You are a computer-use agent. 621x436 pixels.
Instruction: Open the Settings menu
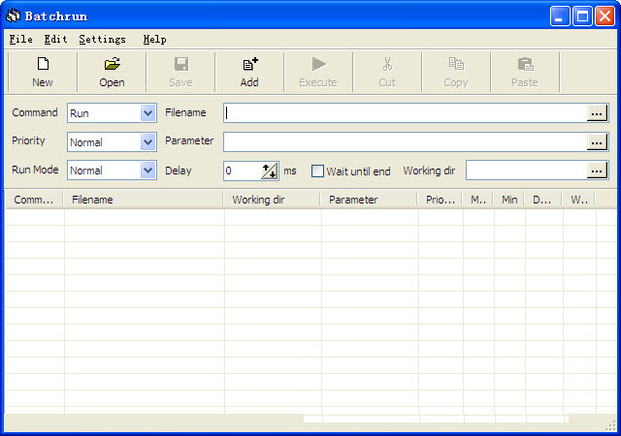(102, 40)
